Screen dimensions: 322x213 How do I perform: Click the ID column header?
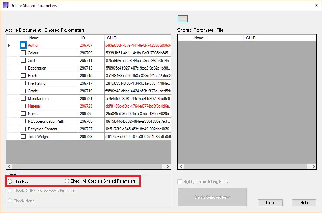point(91,38)
